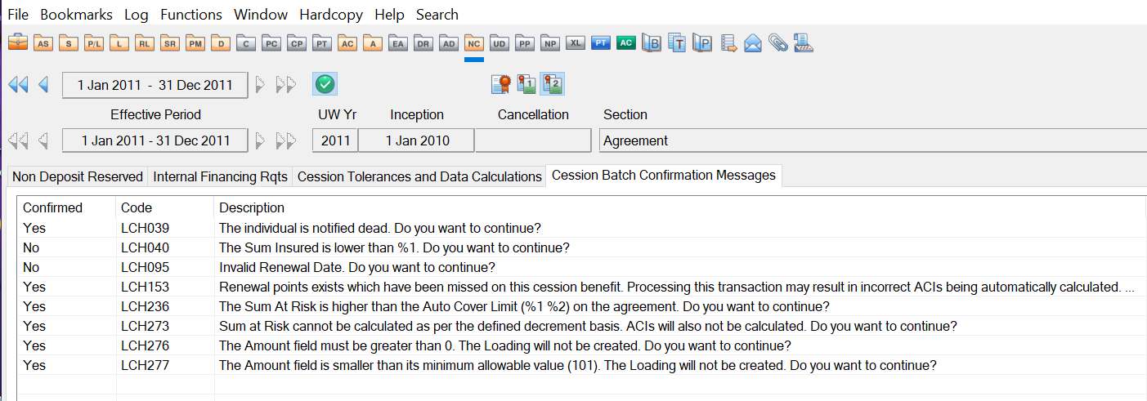Go to previous period using top left arrow
The height and width of the screenshot is (401, 1147).
click(43, 84)
